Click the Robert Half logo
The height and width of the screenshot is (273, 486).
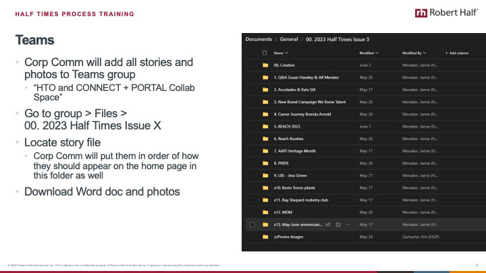click(x=446, y=13)
